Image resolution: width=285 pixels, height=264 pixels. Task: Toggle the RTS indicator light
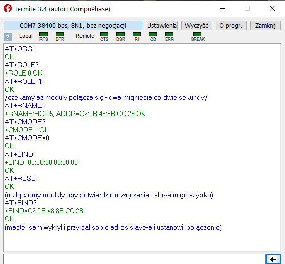coord(44,34)
